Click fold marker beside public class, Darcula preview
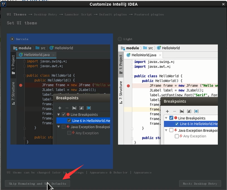Image resolution: width=227 pixels, height=190 pixels. pyautogui.click(x=24, y=76)
